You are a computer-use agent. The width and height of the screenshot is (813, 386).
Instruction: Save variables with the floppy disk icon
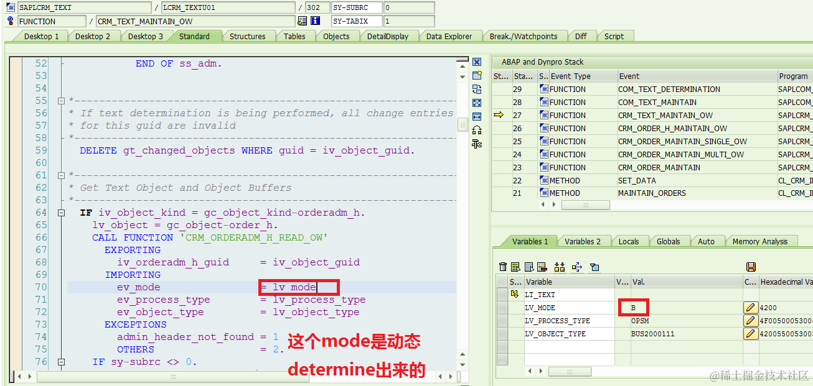click(751, 267)
